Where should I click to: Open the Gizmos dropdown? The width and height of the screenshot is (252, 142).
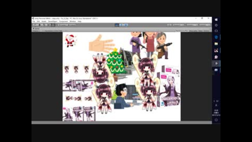207,31
